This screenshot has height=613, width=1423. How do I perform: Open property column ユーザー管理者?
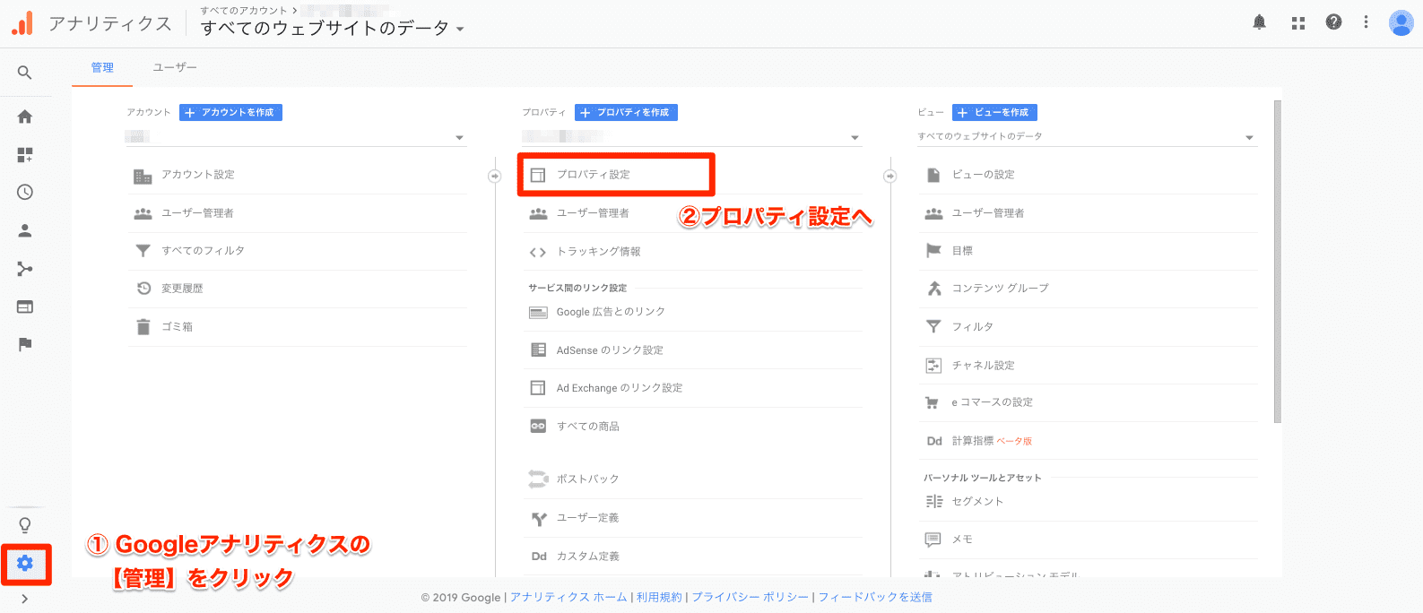pyautogui.click(x=593, y=213)
